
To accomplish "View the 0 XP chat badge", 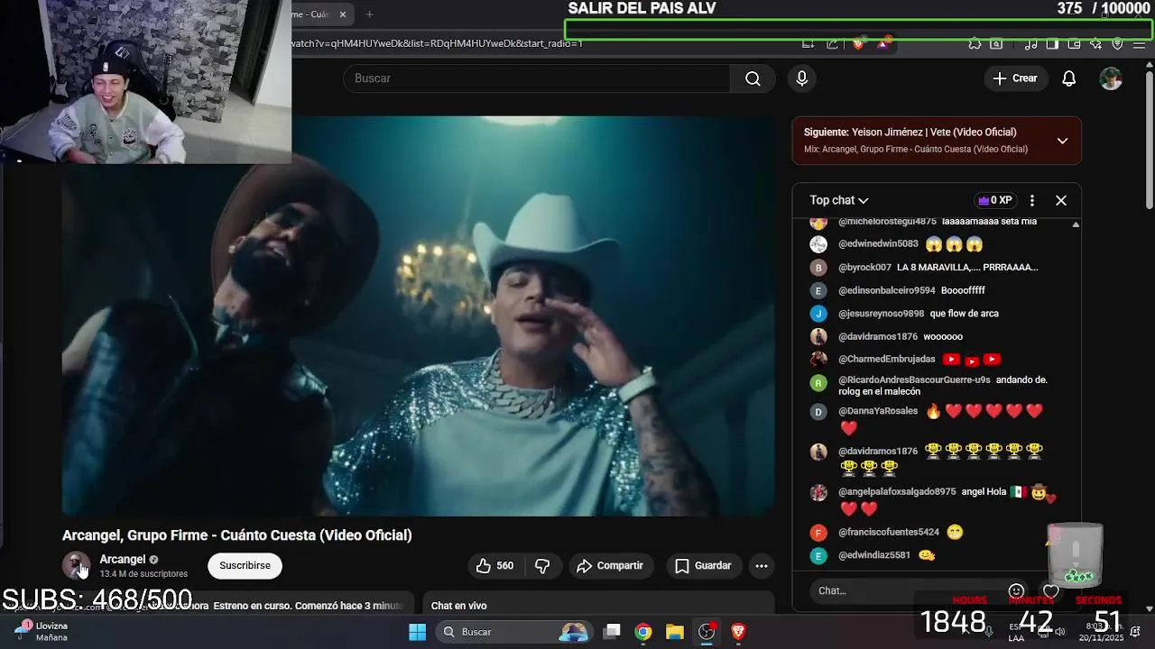I will [x=994, y=200].
